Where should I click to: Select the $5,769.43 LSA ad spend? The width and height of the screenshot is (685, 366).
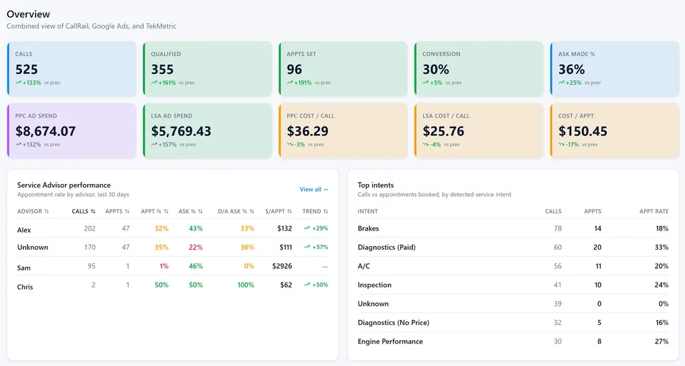click(182, 131)
